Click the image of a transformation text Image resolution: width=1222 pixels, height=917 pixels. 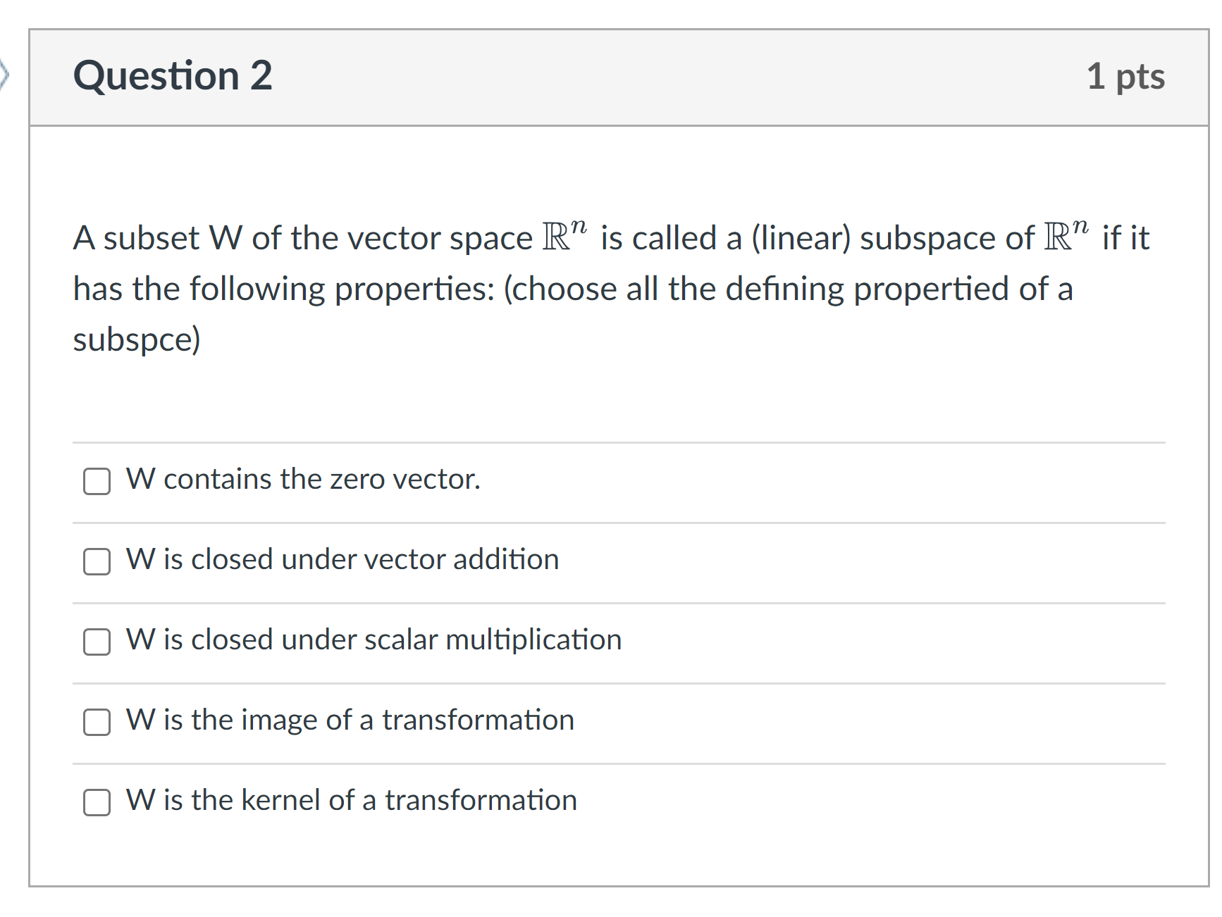349,720
